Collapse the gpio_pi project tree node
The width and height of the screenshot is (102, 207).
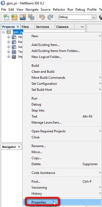click(x=3, y=32)
